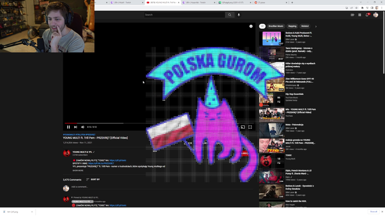Click the comment author badge YOUNG MULTI & YFL
This screenshot has width=385, height=216.
click(82, 202)
